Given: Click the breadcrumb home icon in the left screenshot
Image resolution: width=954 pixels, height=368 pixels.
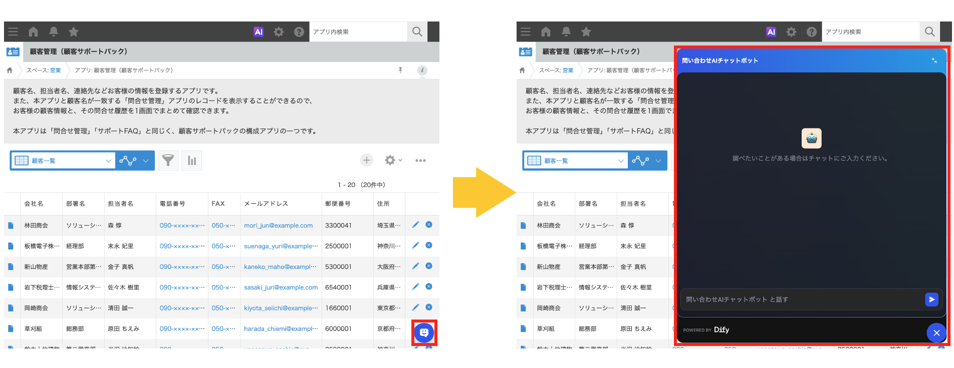Looking at the screenshot, I should click(10, 70).
